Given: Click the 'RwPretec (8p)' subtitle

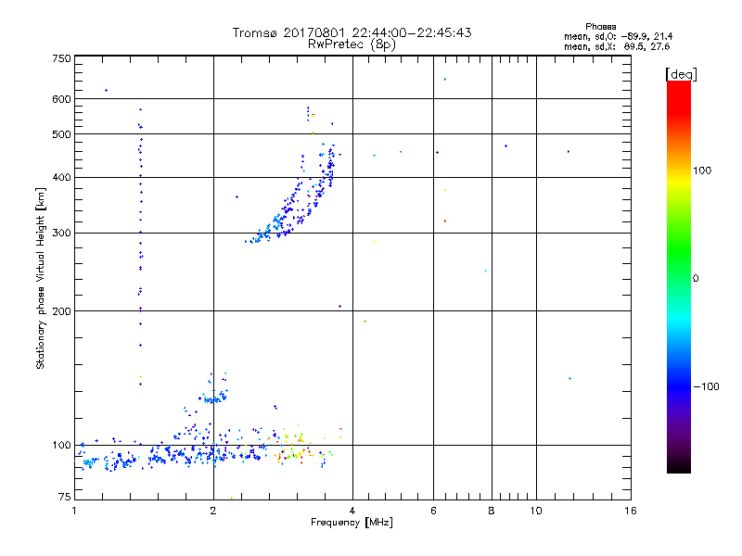Looking at the screenshot, I should (x=352, y=44).
